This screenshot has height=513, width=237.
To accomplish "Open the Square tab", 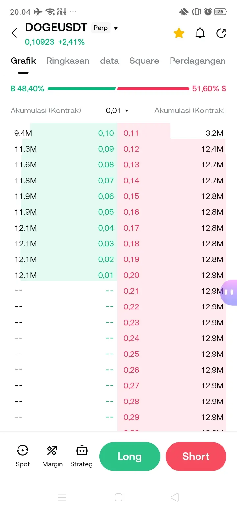I will point(144,61).
